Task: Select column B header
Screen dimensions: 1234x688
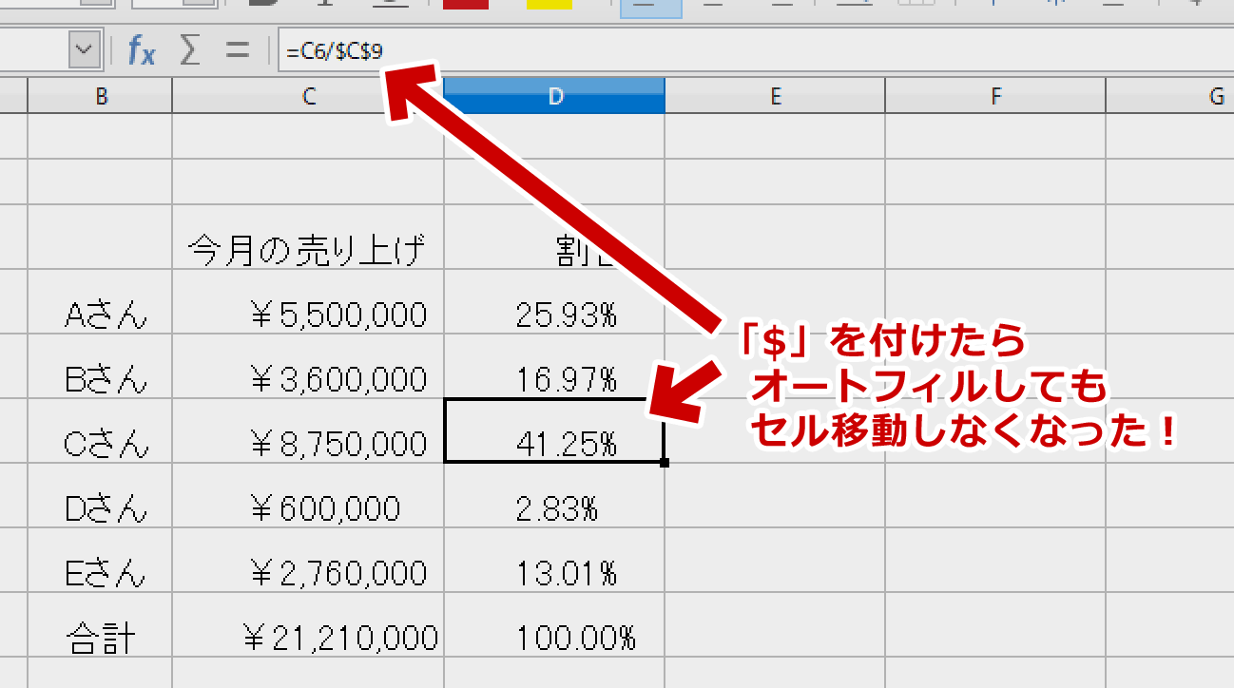Action: pyautogui.click(x=101, y=96)
